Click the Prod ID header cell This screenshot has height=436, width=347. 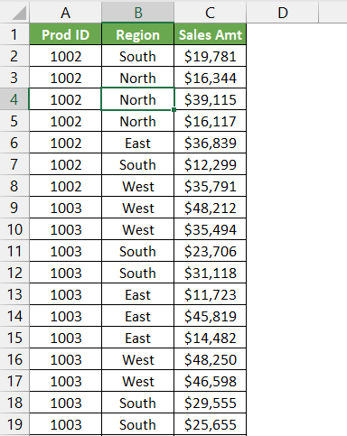[x=66, y=34]
